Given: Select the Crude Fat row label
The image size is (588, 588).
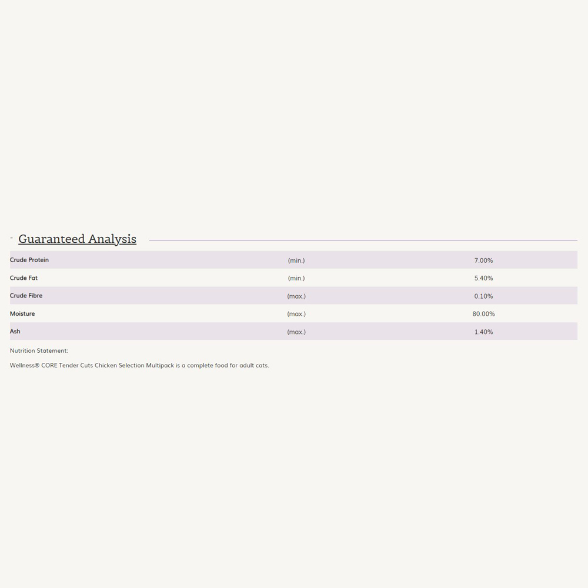Looking at the screenshot, I should [x=24, y=278].
